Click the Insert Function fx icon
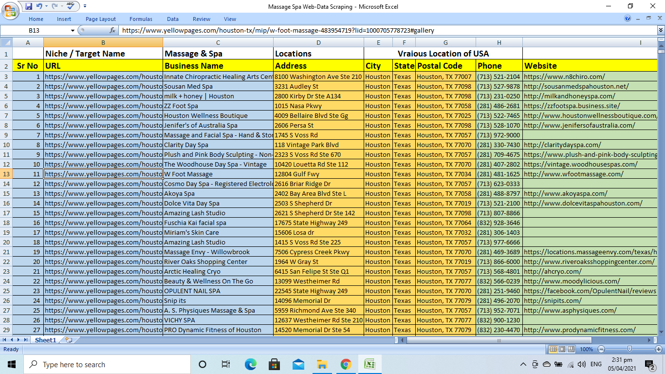 112,30
